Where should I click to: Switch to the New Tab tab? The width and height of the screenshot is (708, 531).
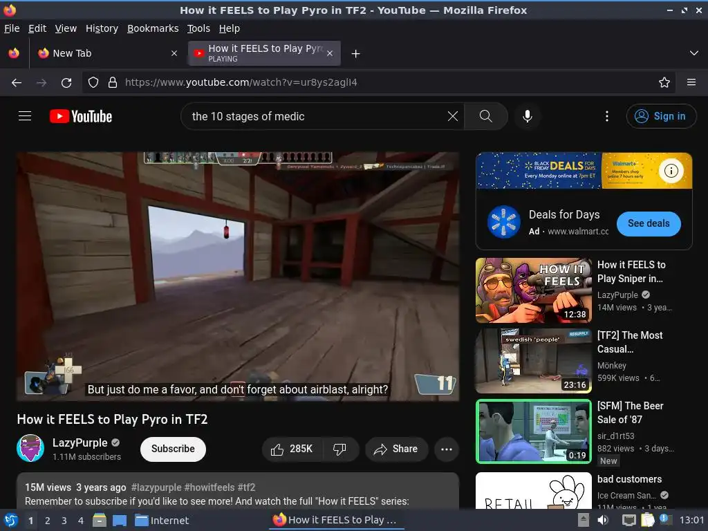pos(107,53)
